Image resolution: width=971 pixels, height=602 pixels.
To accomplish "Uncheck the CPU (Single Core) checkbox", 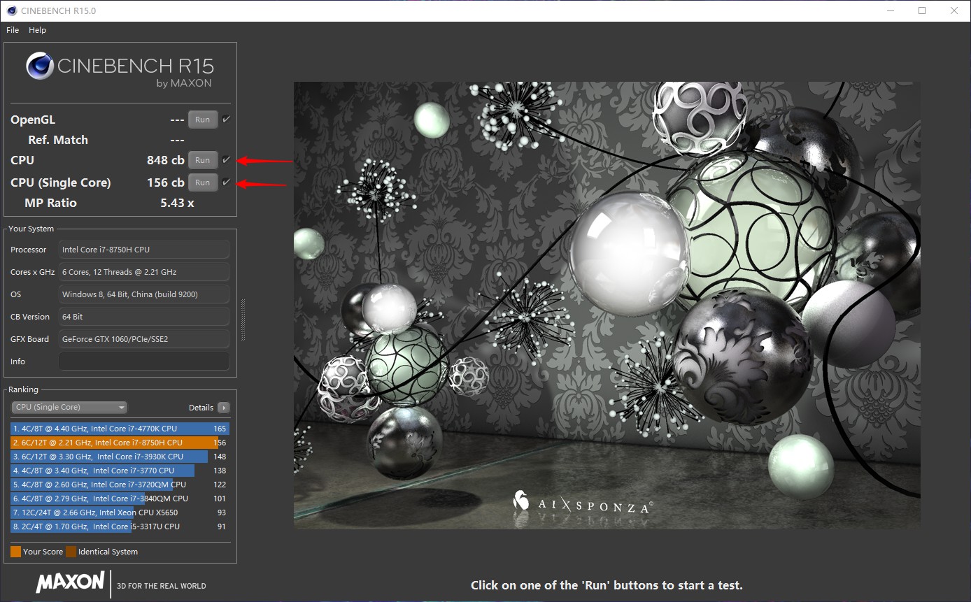I will click(x=226, y=182).
